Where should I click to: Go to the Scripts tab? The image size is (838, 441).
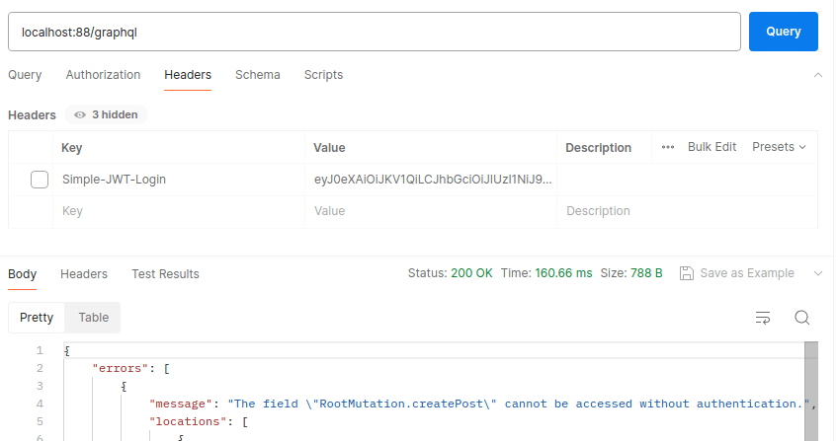(x=323, y=75)
